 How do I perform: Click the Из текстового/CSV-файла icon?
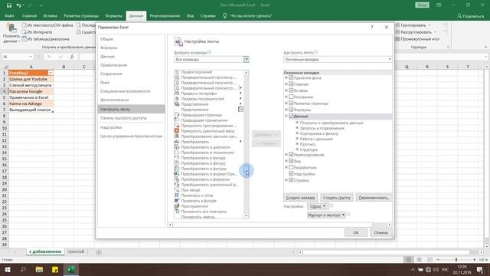pyautogui.click(x=24, y=25)
